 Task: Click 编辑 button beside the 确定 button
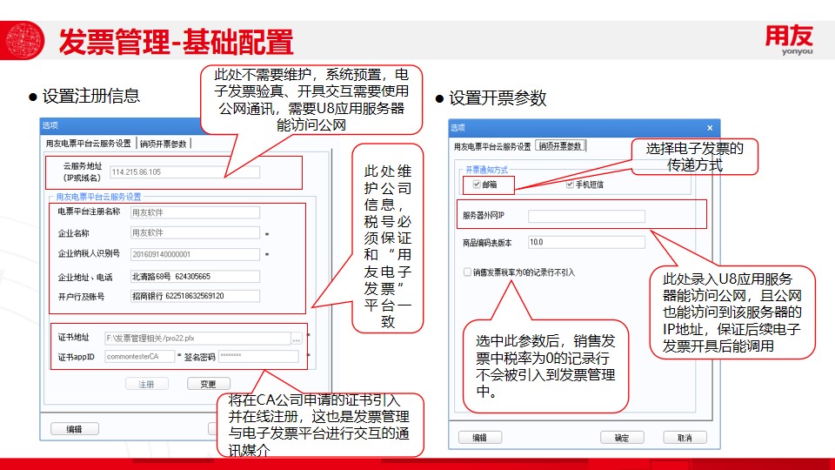(x=479, y=438)
